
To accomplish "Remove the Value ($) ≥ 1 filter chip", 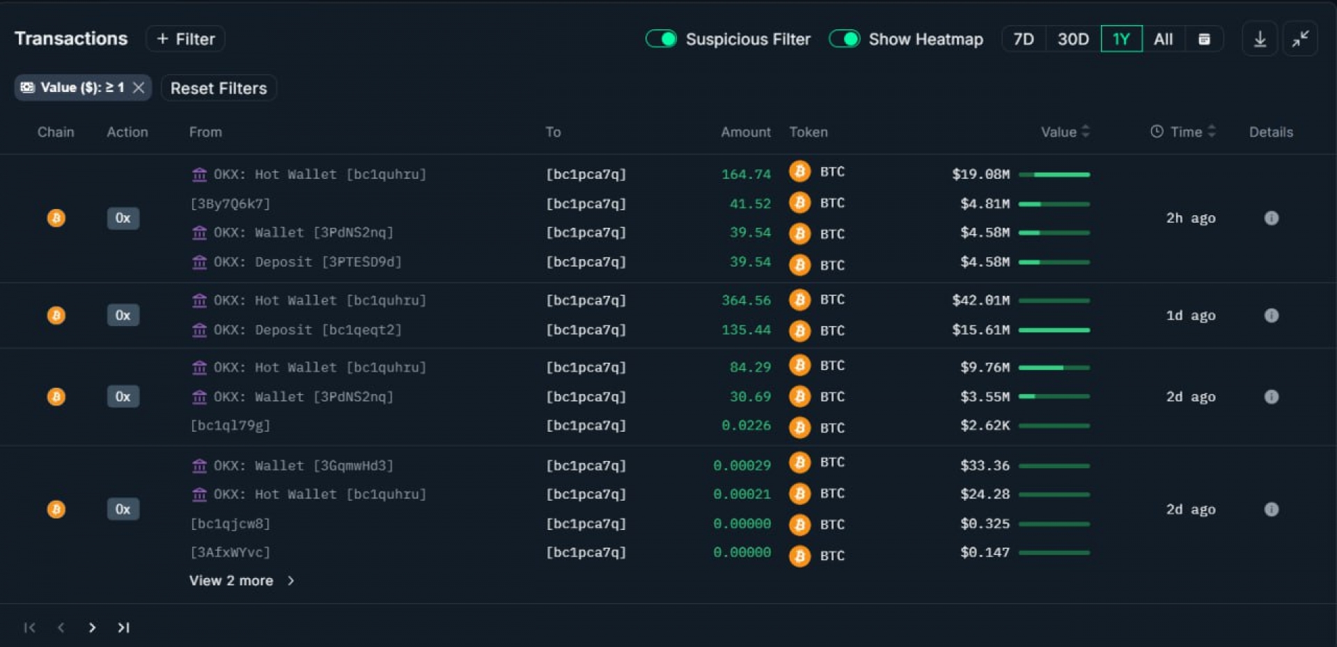I will click(x=139, y=88).
